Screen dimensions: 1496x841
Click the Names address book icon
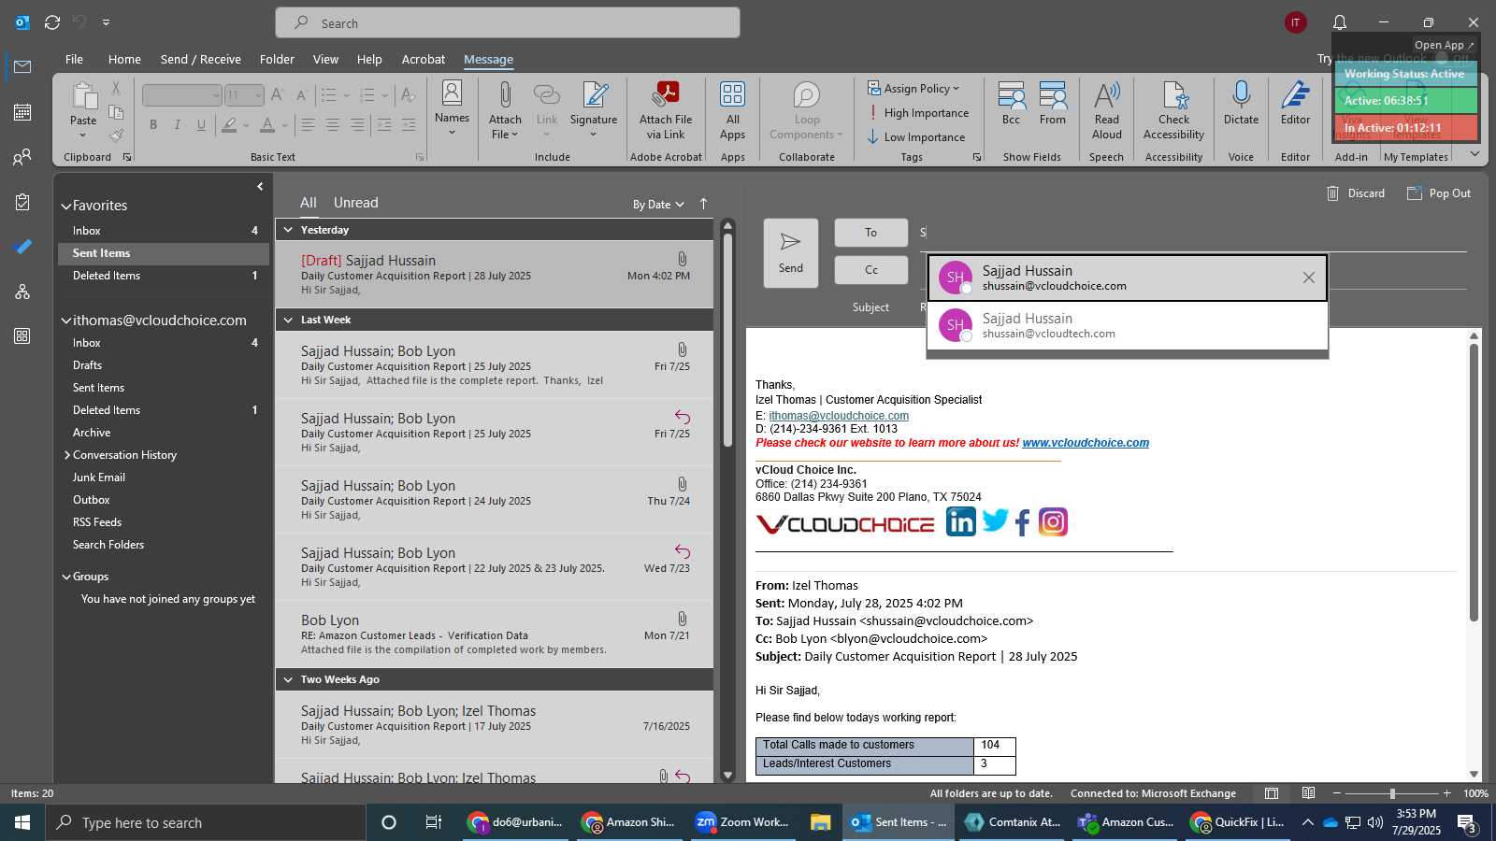click(452, 93)
